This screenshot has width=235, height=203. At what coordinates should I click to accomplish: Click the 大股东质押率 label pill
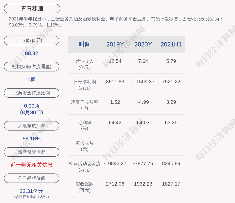(x=32, y=126)
